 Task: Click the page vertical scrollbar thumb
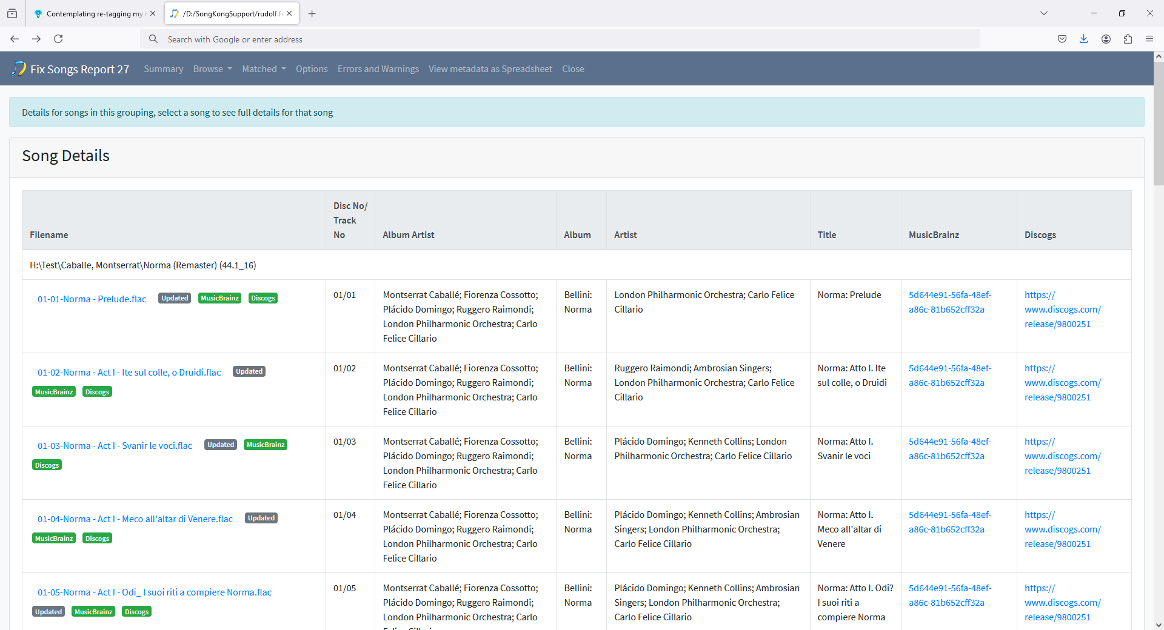[1159, 124]
